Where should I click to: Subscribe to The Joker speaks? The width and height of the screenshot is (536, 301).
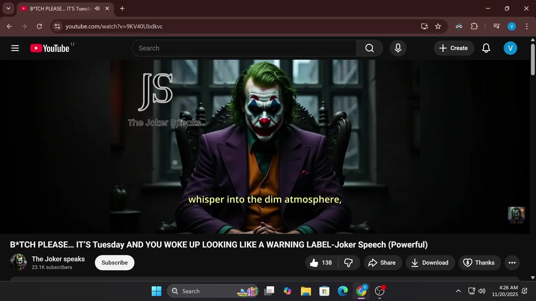click(114, 263)
